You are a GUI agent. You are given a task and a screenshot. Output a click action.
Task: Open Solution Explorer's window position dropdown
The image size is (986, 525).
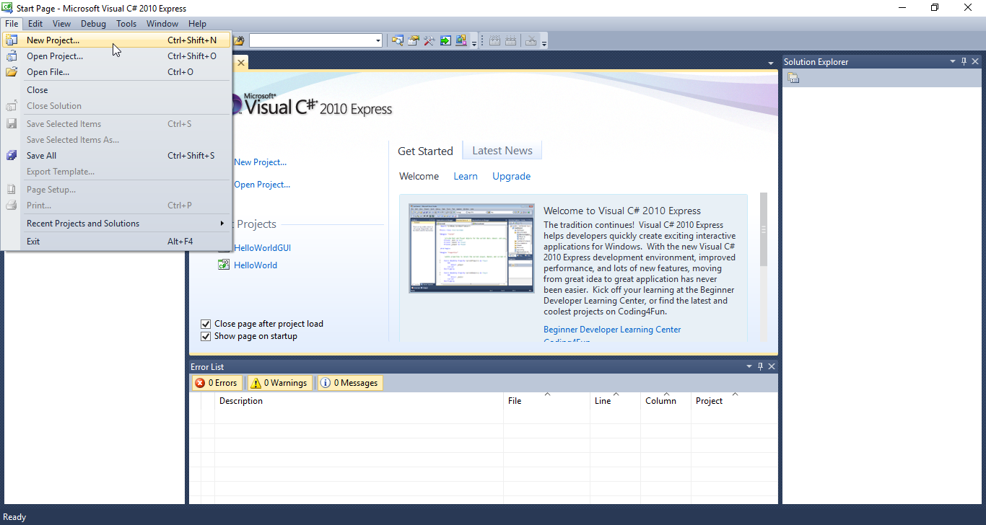[x=953, y=62]
